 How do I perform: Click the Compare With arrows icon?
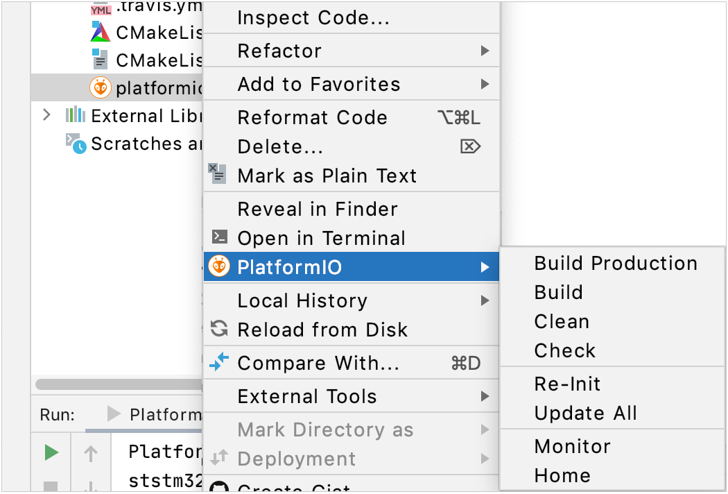[x=219, y=363]
